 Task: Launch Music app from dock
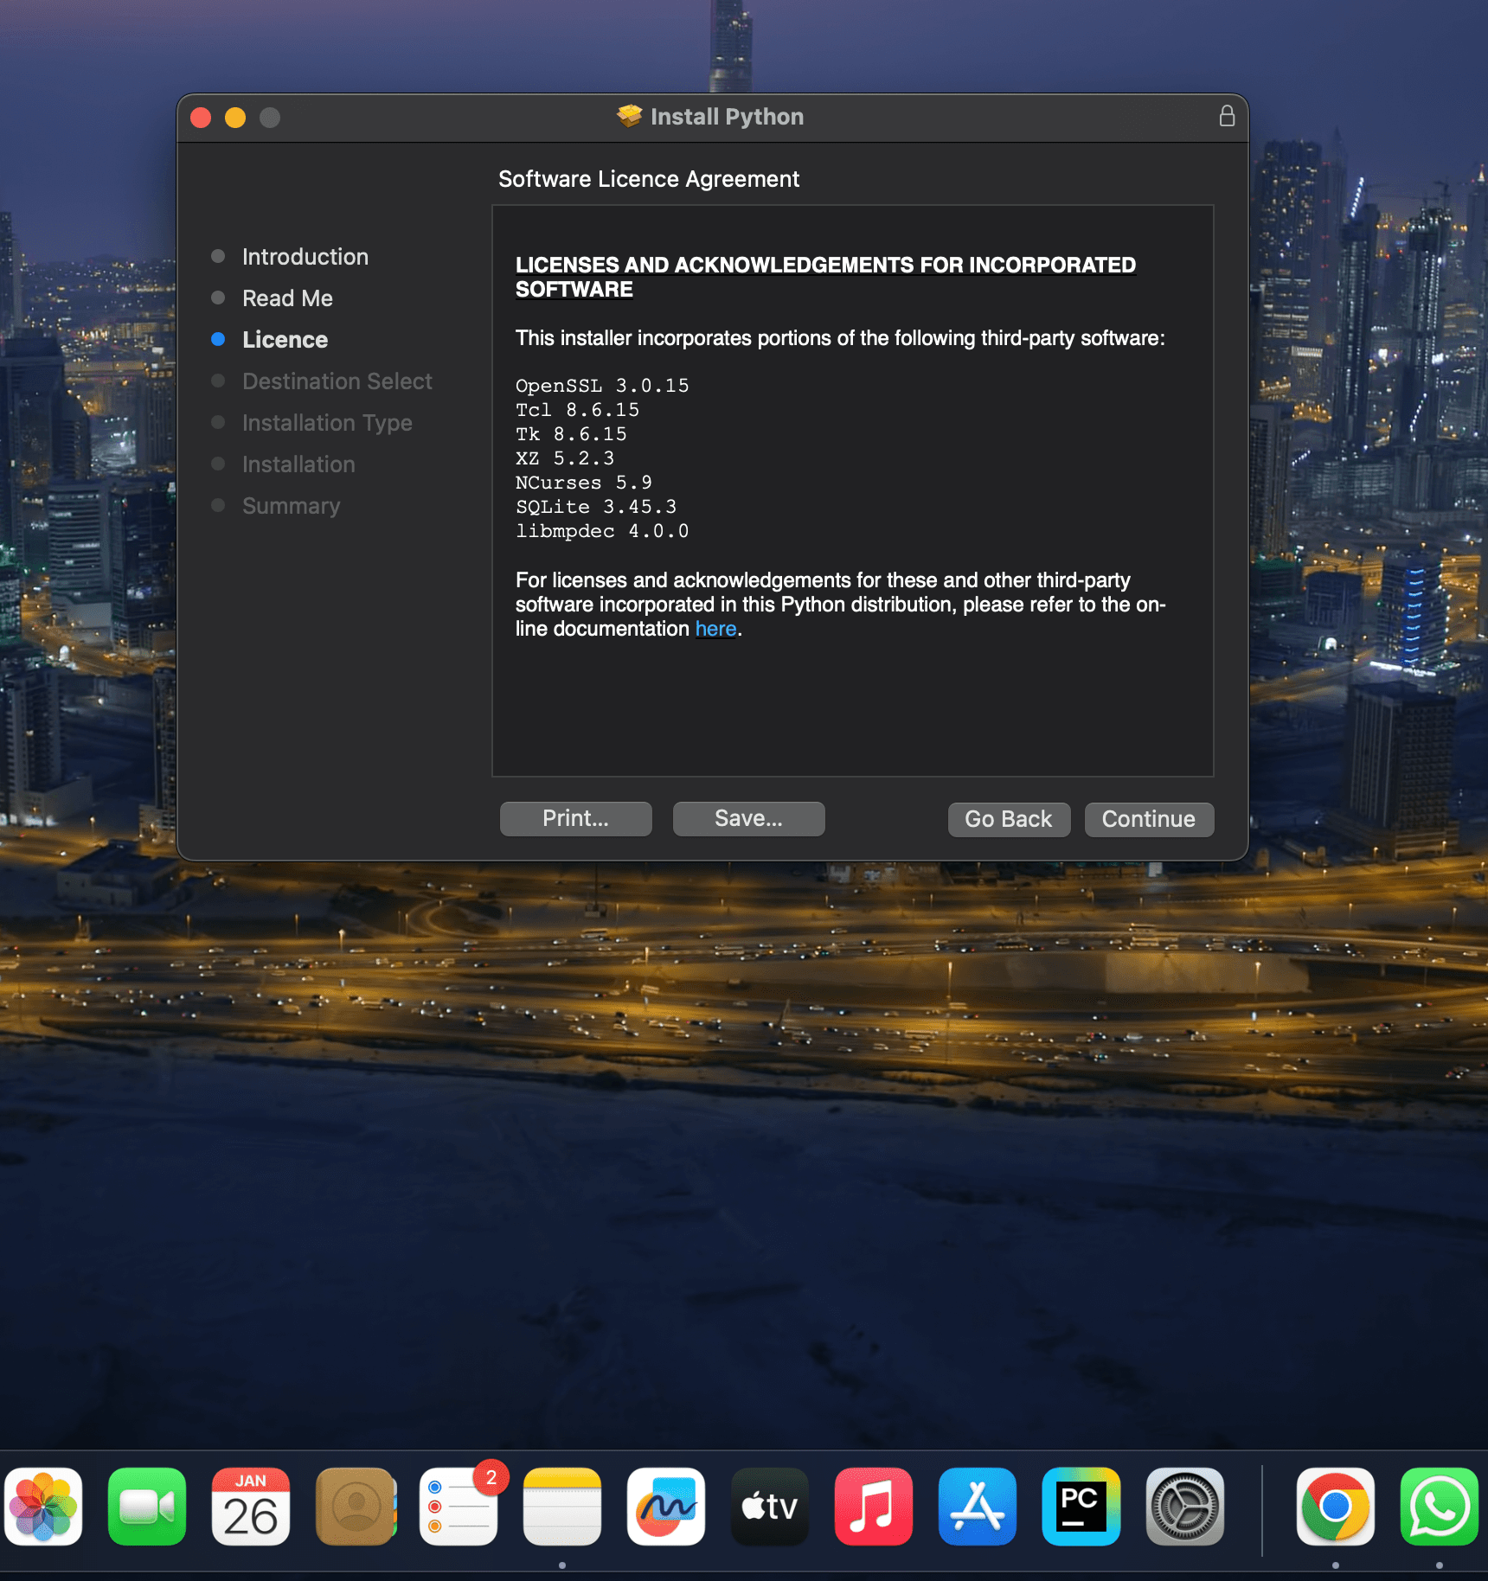pos(874,1506)
